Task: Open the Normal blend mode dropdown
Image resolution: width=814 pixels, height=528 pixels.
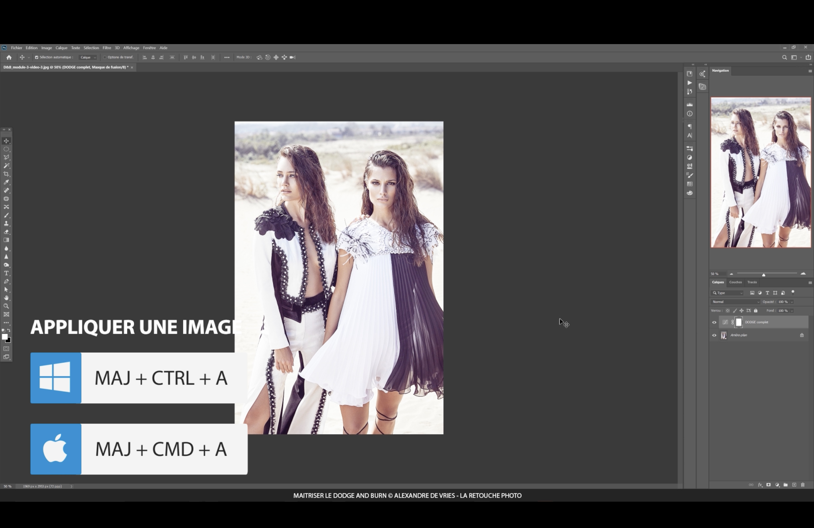Action: pyautogui.click(x=735, y=302)
